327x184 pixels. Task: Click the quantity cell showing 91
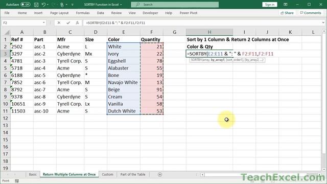(x=152, y=89)
